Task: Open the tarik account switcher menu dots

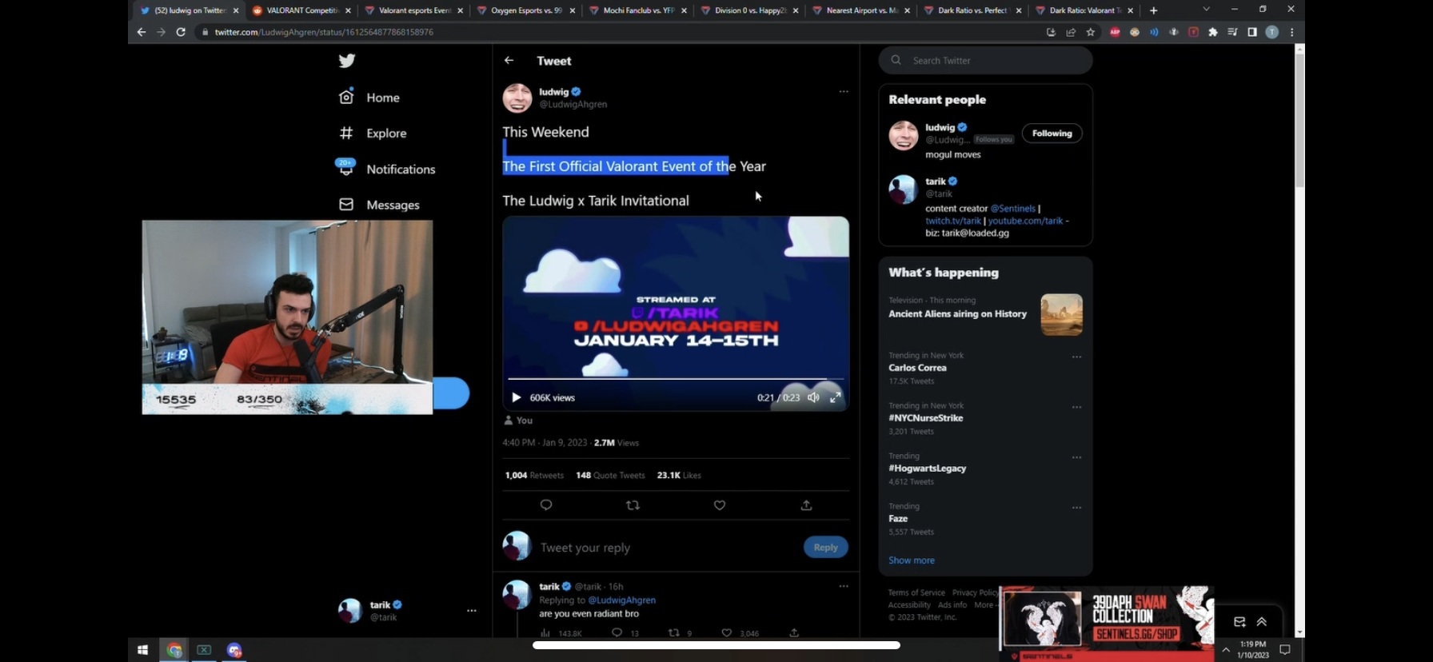Action: [472, 611]
